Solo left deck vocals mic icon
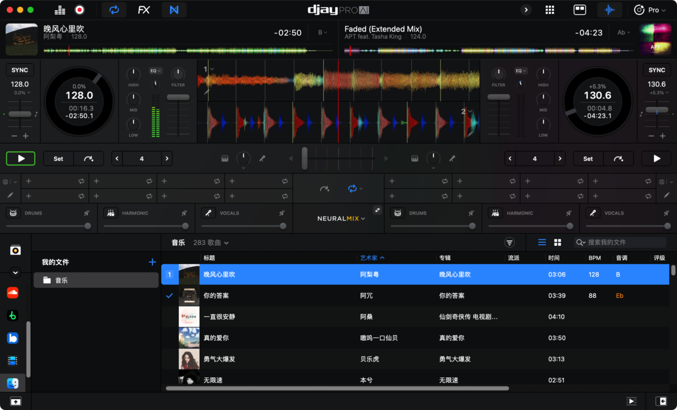 pyautogui.click(x=209, y=213)
